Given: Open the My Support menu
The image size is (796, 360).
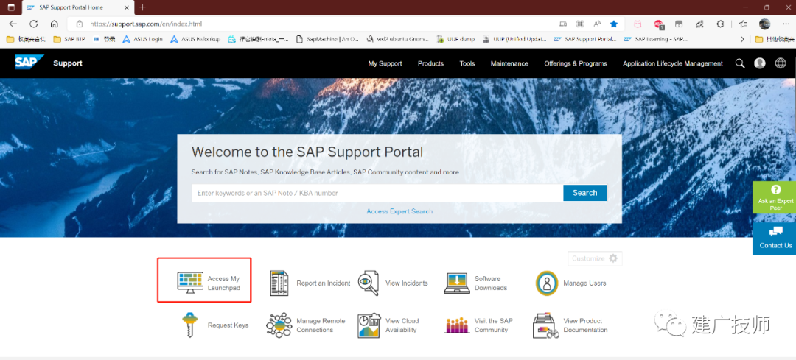Looking at the screenshot, I should (385, 63).
